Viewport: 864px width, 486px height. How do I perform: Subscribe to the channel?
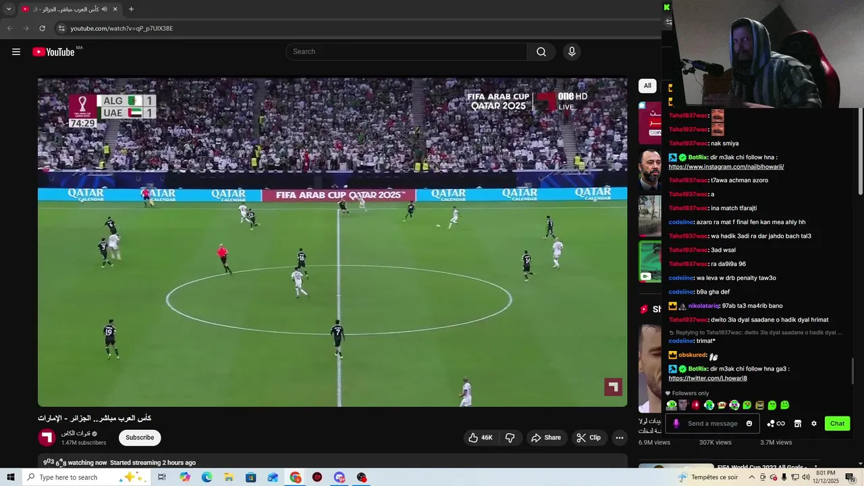coord(140,437)
